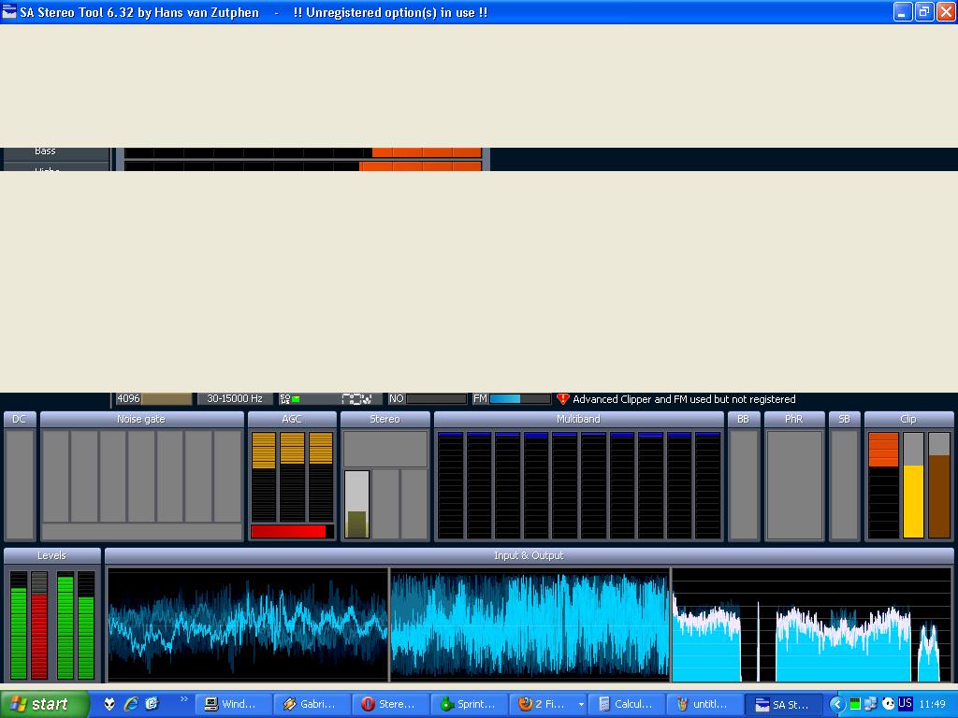Switch to the 'Gabri...' taskbar window

click(x=312, y=704)
